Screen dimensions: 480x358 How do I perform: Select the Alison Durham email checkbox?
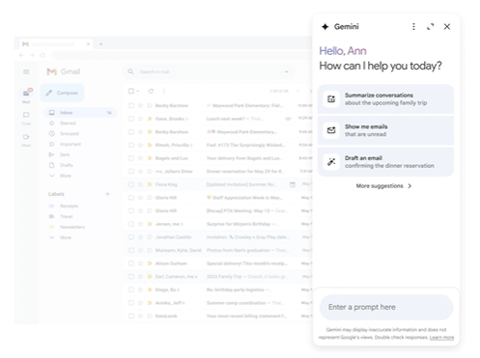coord(131,263)
